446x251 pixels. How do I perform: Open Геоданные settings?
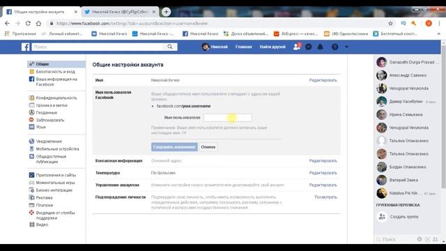pos(47,113)
